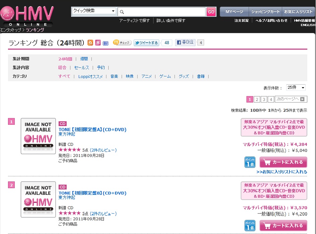Click the CD tag above TONE 初回限定盤B
This screenshot has width=316, height=234.
pos(62,187)
